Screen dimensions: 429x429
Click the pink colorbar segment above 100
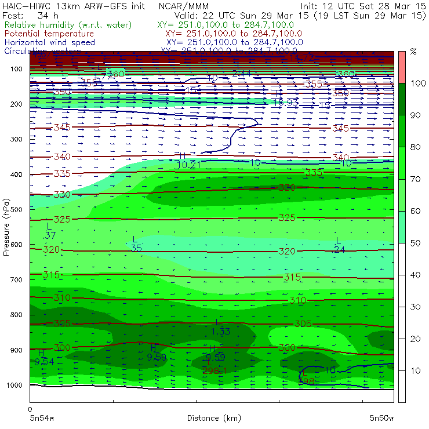(x=402, y=67)
